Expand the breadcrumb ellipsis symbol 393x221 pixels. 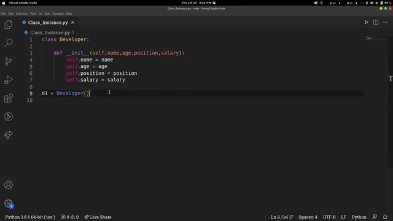[x=77, y=33]
